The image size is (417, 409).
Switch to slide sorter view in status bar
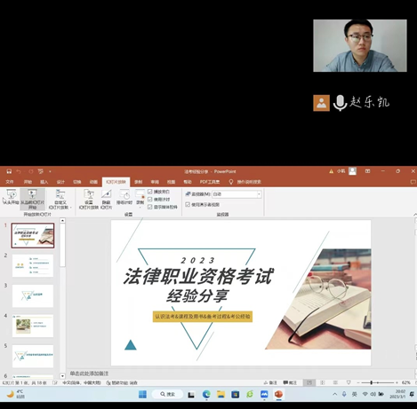click(x=323, y=382)
